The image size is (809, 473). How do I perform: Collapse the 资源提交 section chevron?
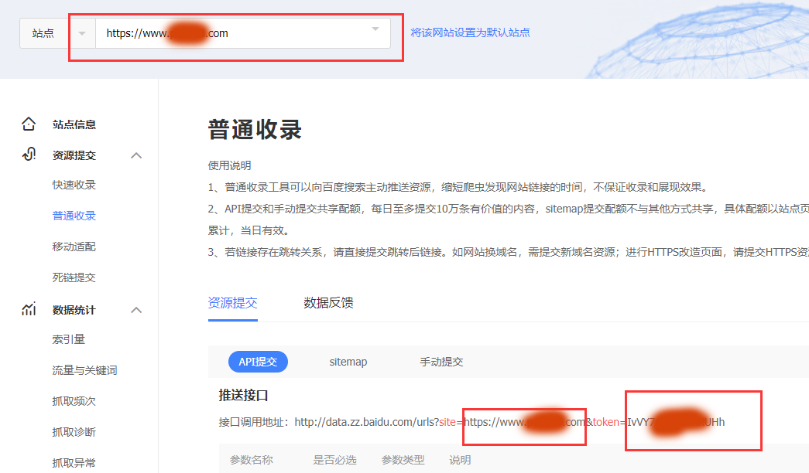(136, 155)
